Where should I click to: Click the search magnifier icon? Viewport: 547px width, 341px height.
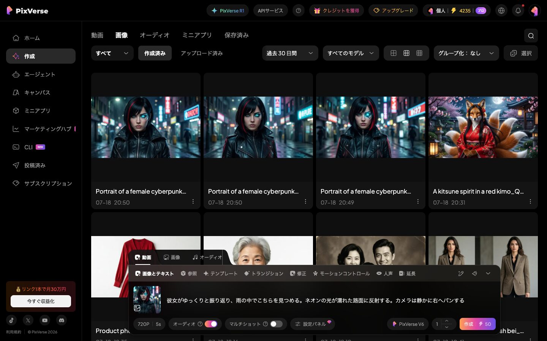(x=531, y=36)
